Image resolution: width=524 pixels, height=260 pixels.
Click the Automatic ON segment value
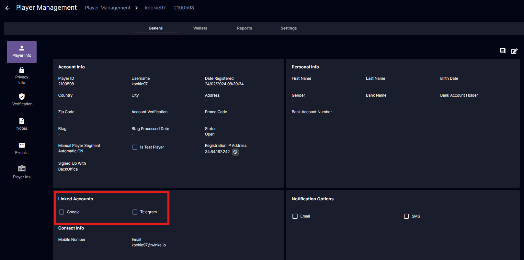click(x=71, y=151)
